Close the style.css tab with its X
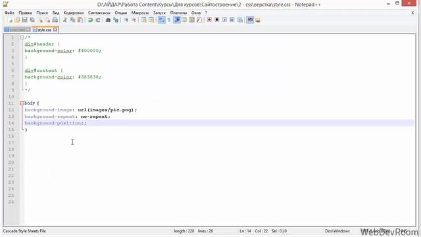The height and width of the screenshot is (237, 421). 55,30
